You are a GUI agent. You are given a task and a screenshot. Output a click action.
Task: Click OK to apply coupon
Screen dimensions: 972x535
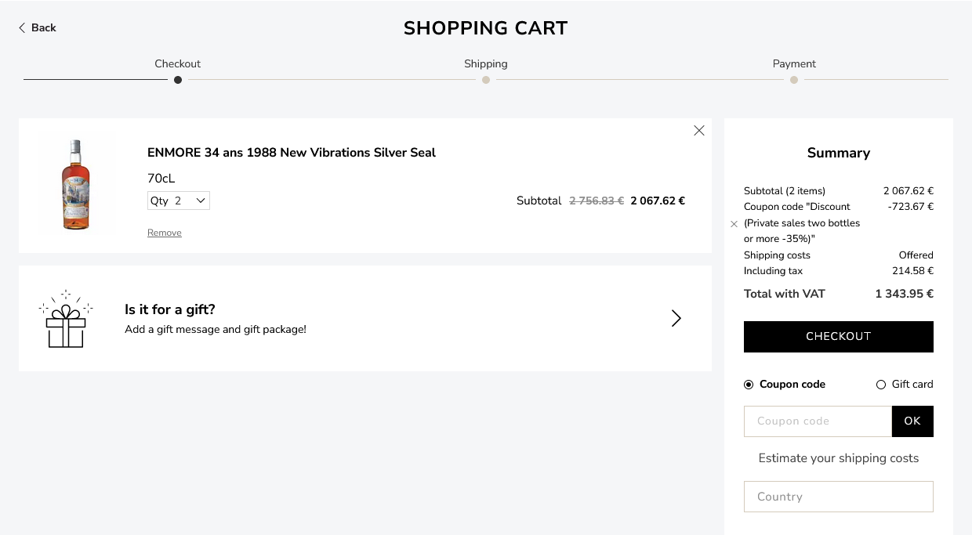point(912,421)
